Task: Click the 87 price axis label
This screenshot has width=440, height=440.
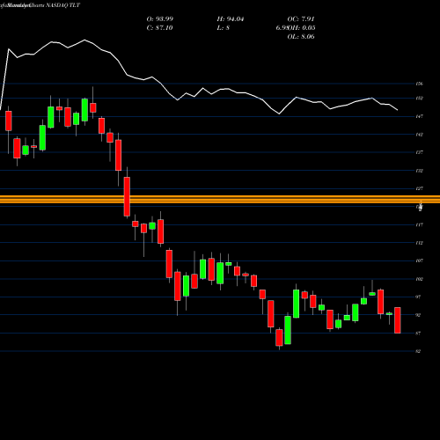Action: click(x=418, y=334)
